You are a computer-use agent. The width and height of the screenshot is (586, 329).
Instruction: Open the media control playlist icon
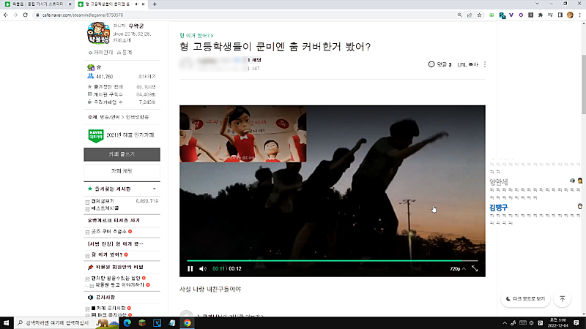pos(550,15)
